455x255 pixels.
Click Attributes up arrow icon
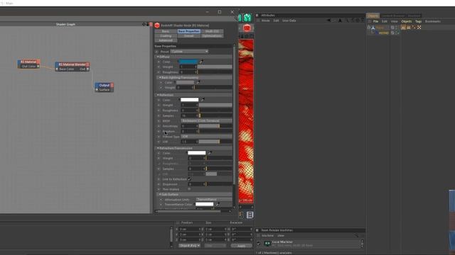(x=340, y=21)
